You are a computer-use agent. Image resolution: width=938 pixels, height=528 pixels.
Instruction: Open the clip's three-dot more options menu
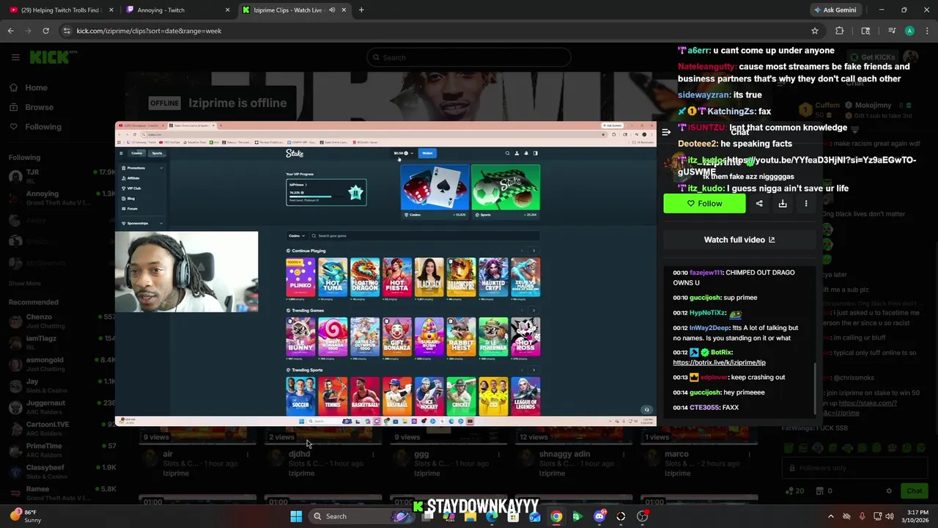[806, 204]
